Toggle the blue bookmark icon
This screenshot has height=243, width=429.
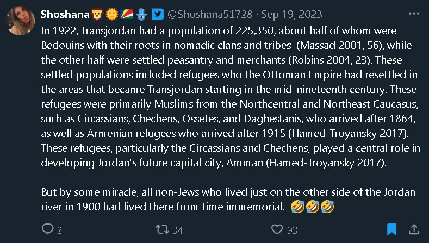pyautogui.click(x=391, y=229)
